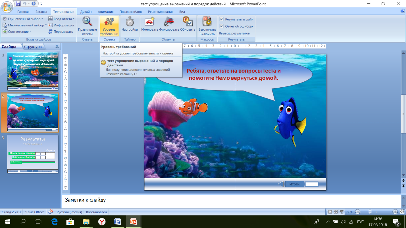The width and height of the screenshot is (406, 228).
Task: Click the zoom out minus button
Action: (358, 212)
